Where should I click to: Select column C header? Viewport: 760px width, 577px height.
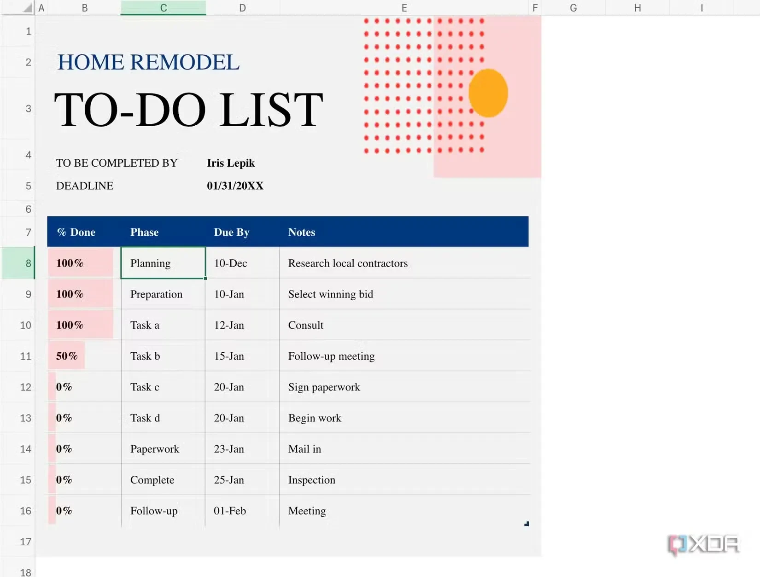click(x=163, y=7)
